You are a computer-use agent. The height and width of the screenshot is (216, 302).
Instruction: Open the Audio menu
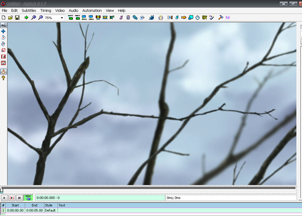(x=73, y=11)
